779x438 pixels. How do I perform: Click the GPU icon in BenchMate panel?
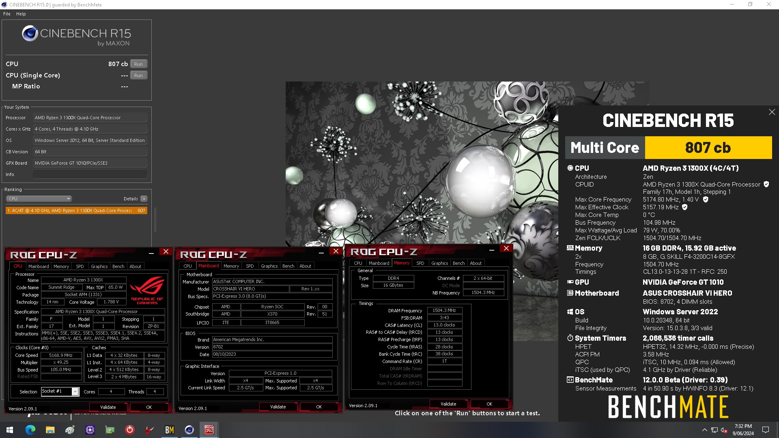click(x=570, y=282)
